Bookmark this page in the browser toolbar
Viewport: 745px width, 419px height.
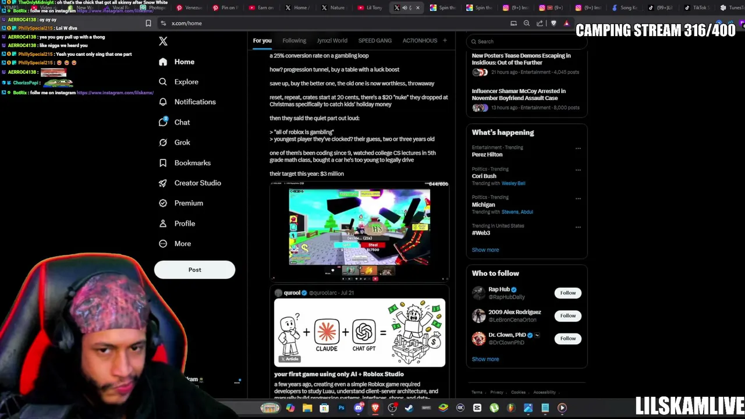click(x=148, y=23)
